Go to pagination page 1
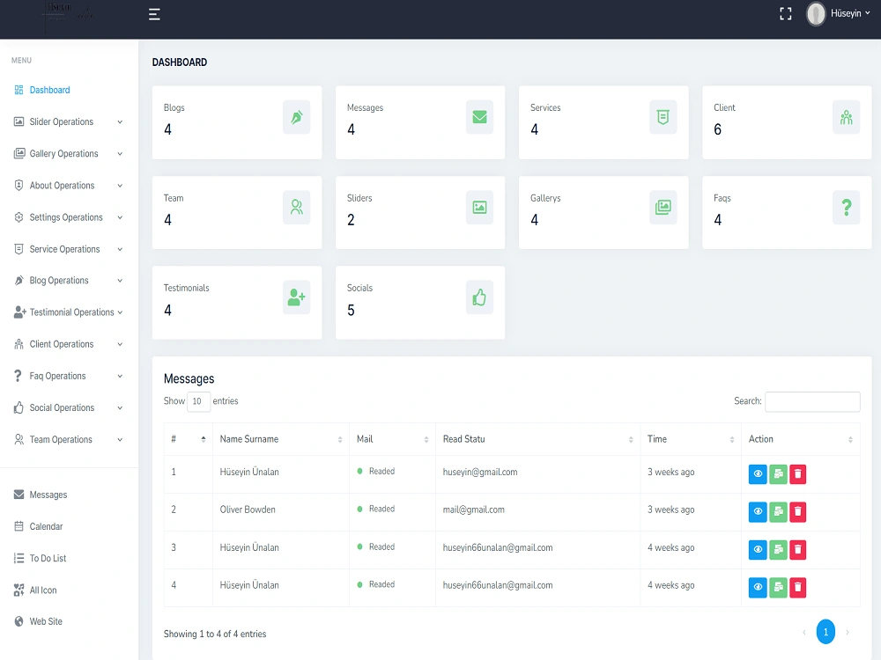The width and height of the screenshot is (881, 660). tap(826, 633)
